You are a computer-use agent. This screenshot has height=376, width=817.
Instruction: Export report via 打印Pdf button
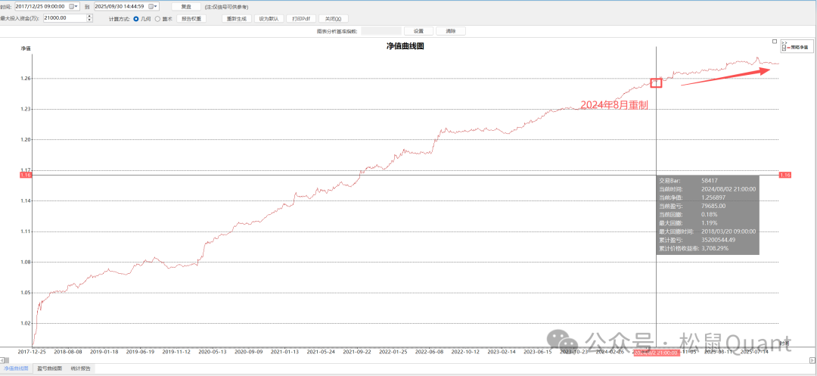[301, 18]
